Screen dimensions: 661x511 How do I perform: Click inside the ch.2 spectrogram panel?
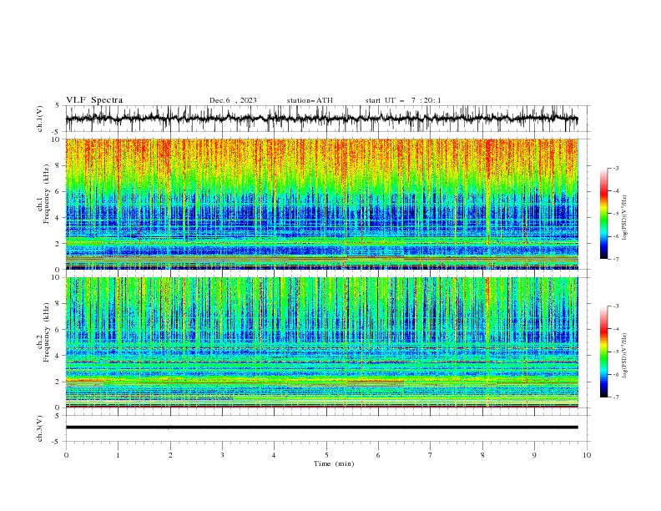click(321, 342)
